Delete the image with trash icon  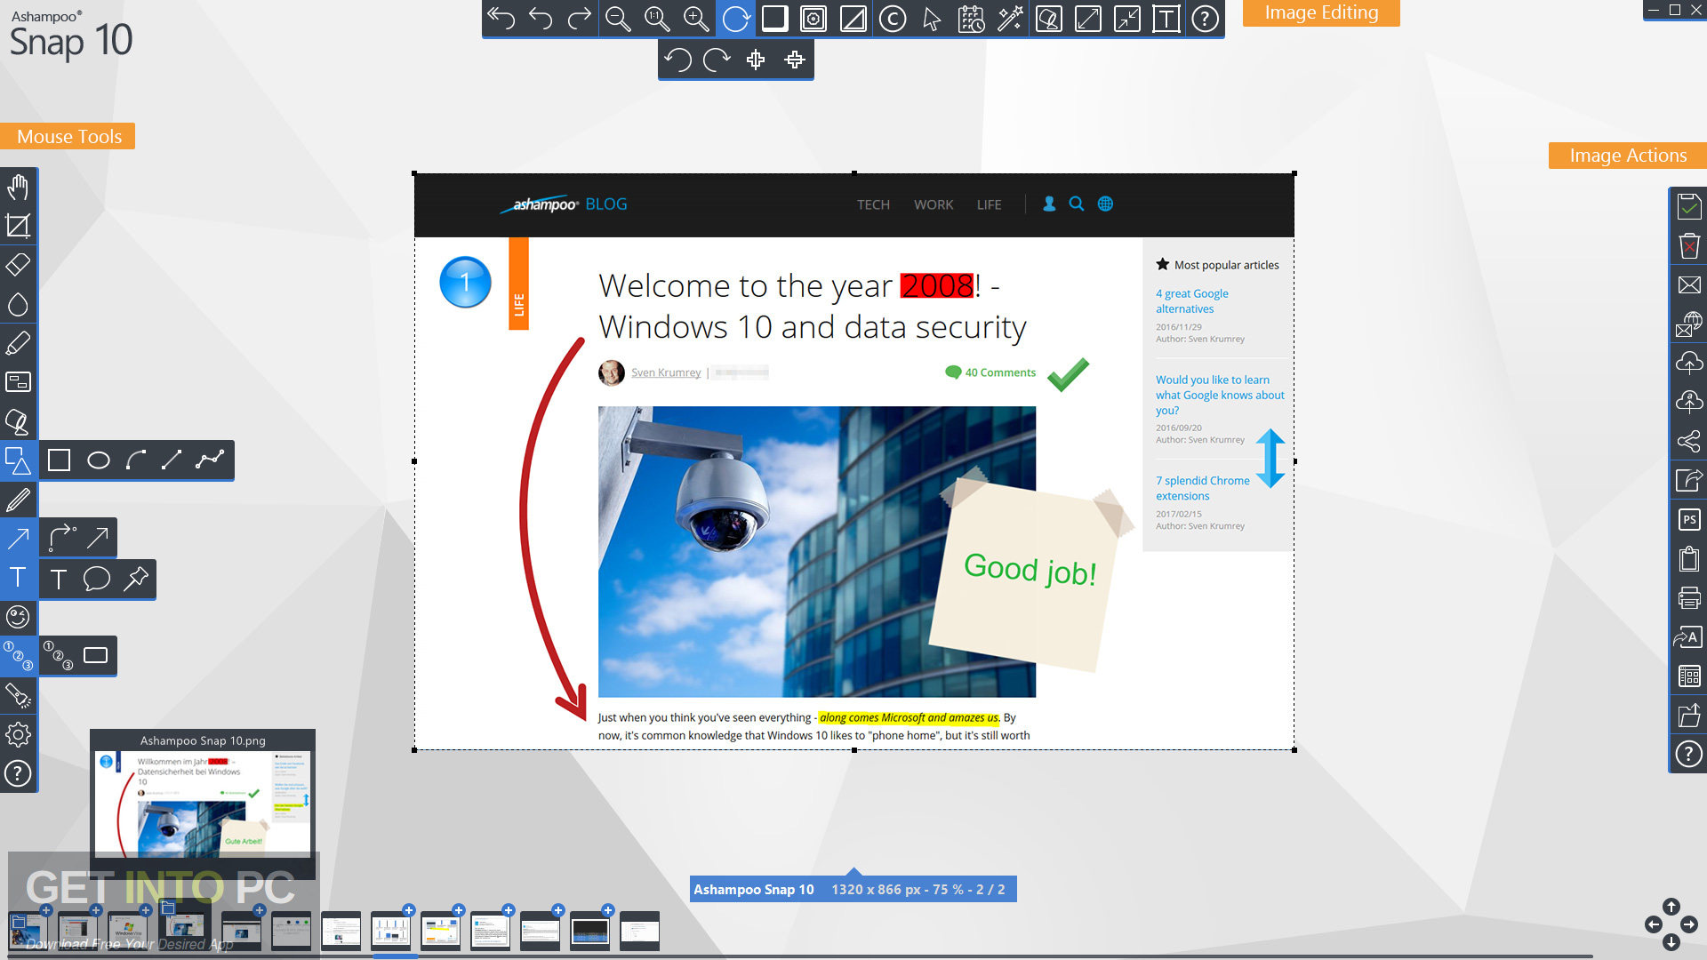(1689, 246)
